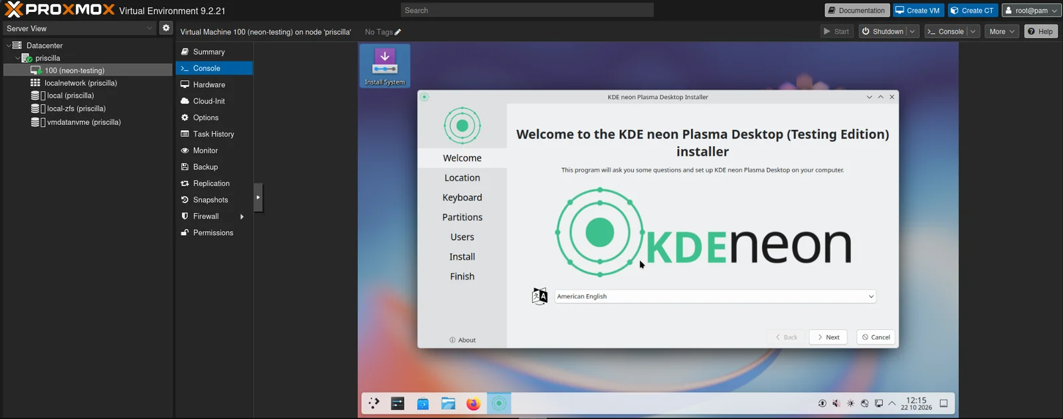Click the Proxmox search field
Screen dimensions: 1063x419
tap(527, 11)
